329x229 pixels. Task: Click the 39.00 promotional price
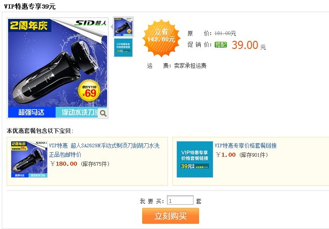click(x=245, y=45)
